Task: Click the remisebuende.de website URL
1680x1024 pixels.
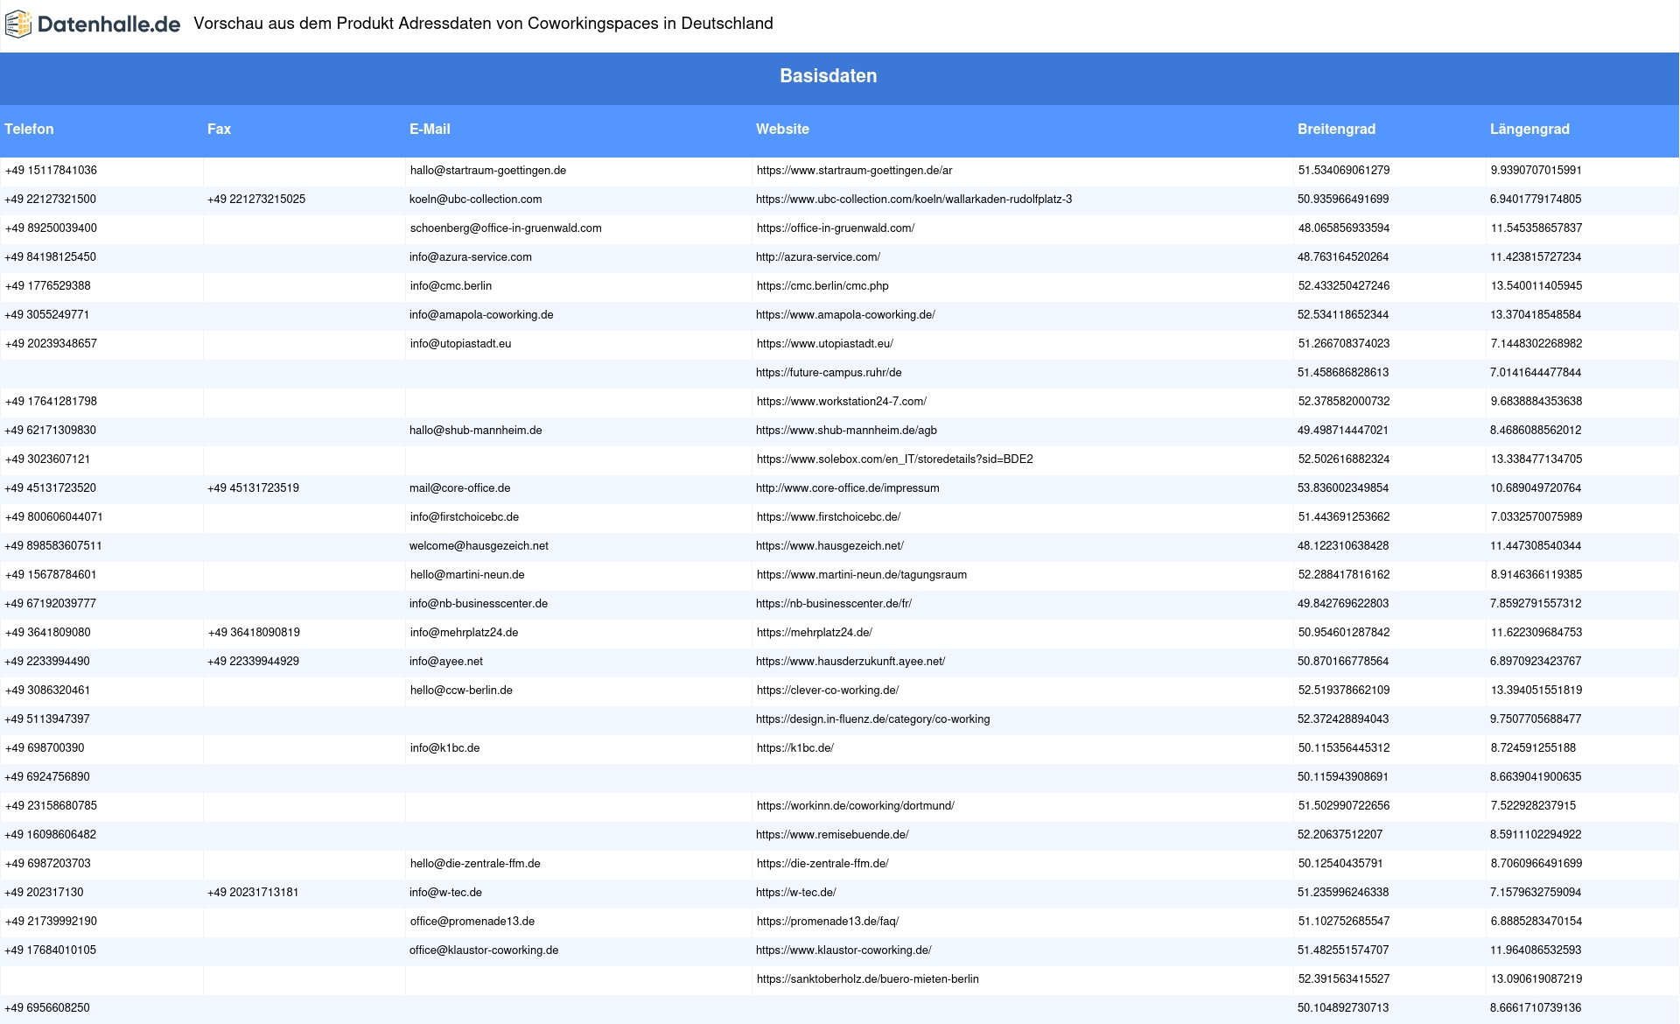Action: (x=832, y=835)
